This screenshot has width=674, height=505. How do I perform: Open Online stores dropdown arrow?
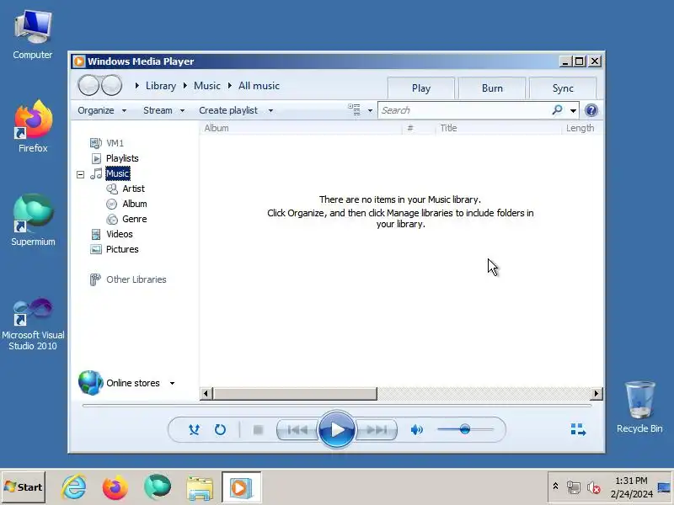click(172, 384)
